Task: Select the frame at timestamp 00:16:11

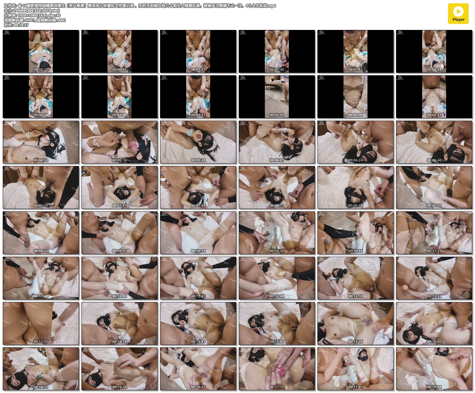Action: click(41, 369)
